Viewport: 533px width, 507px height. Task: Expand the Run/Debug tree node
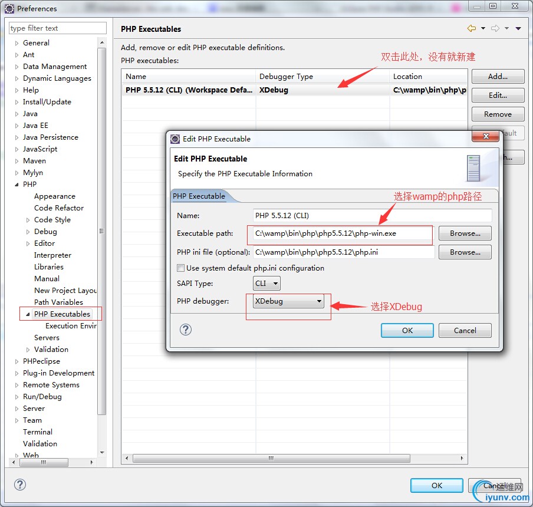(x=17, y=397)
